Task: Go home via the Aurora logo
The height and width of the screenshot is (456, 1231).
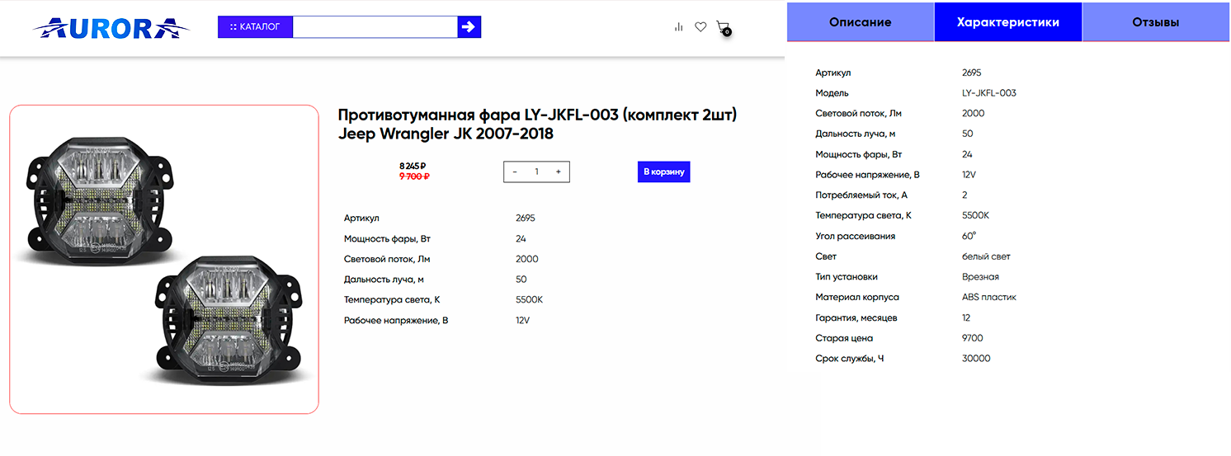Action: 111,28
